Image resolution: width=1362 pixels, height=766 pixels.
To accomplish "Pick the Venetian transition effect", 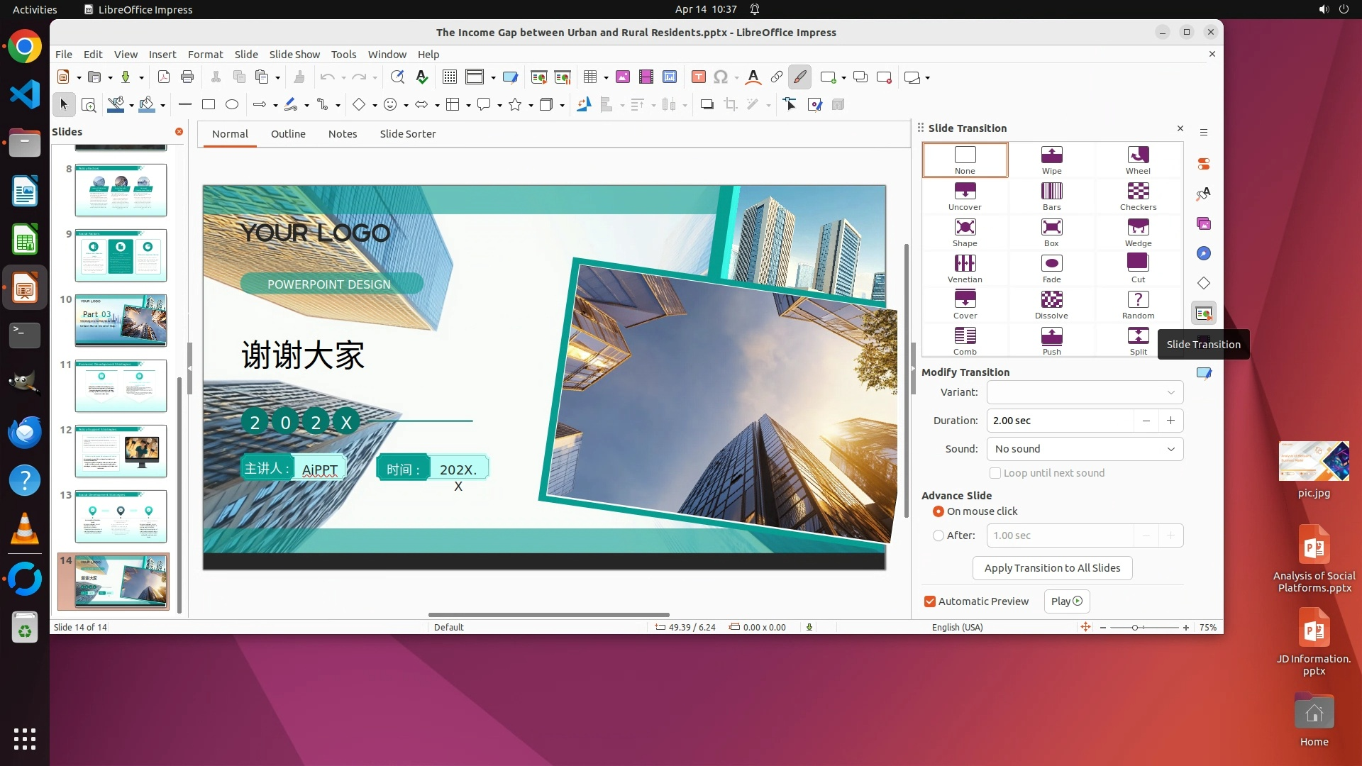I will pos(965,268).
